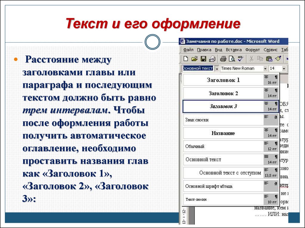Open the Сервис menu

(270, 50)
